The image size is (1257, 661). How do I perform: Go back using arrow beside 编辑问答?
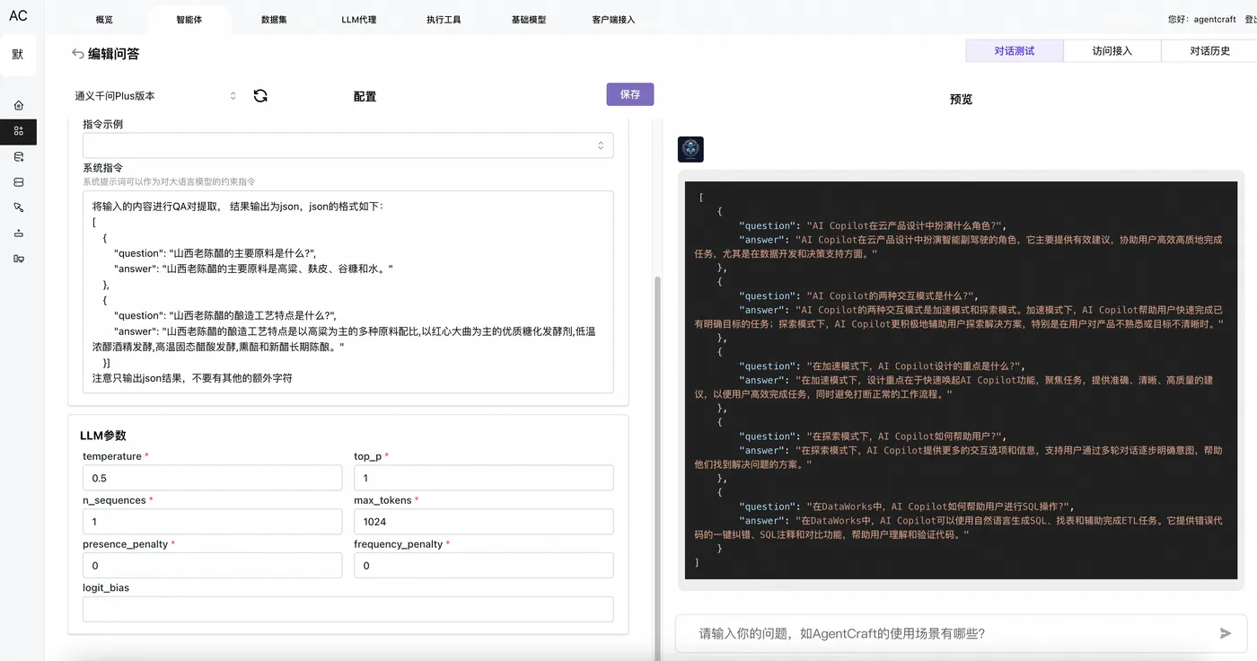(x=78, y=54)
